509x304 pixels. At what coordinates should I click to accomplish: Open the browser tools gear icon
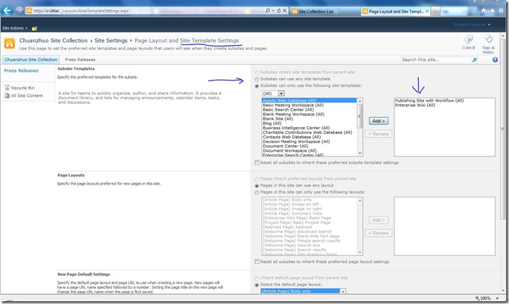501,11
